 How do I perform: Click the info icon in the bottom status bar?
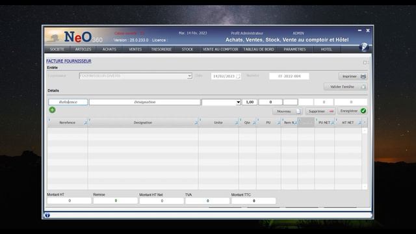[x=47, y=215]
